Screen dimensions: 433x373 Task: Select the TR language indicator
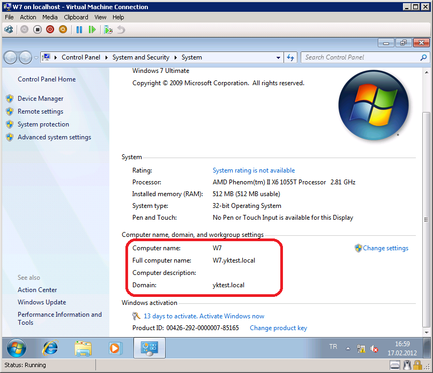pyautogui.click(x=333, y=347)
